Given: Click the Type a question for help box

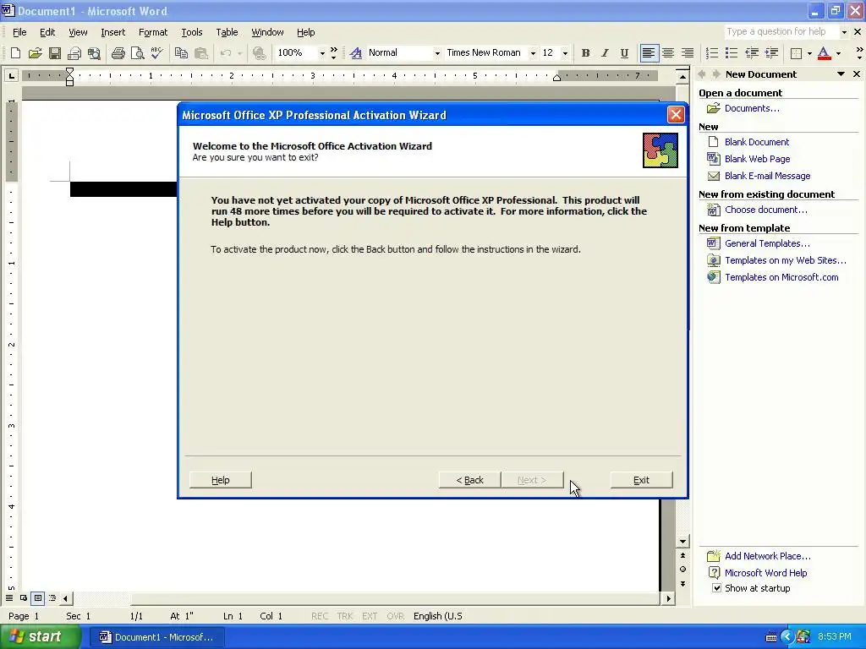Looking at the screenshot, I should (781, 32).
